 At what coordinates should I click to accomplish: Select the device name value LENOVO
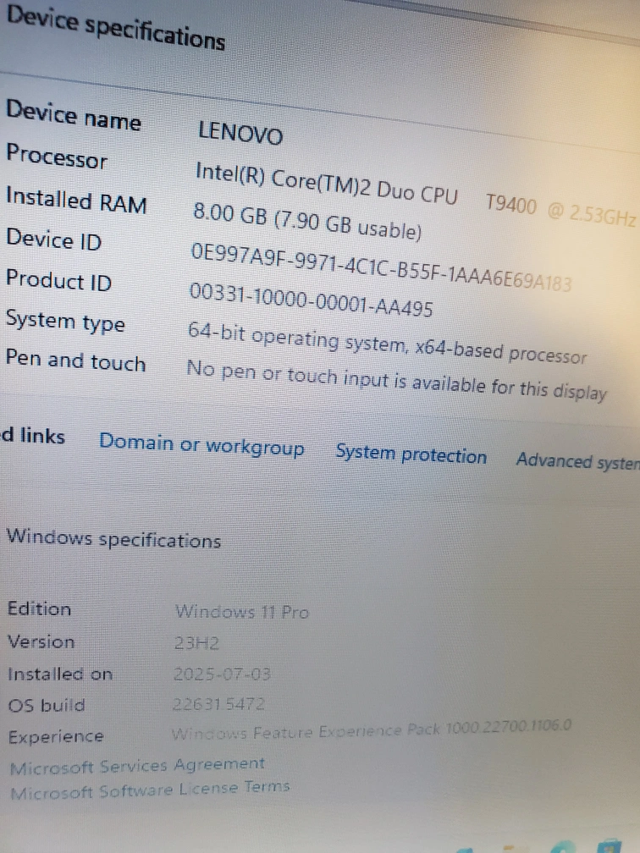[x=240, y=133]
